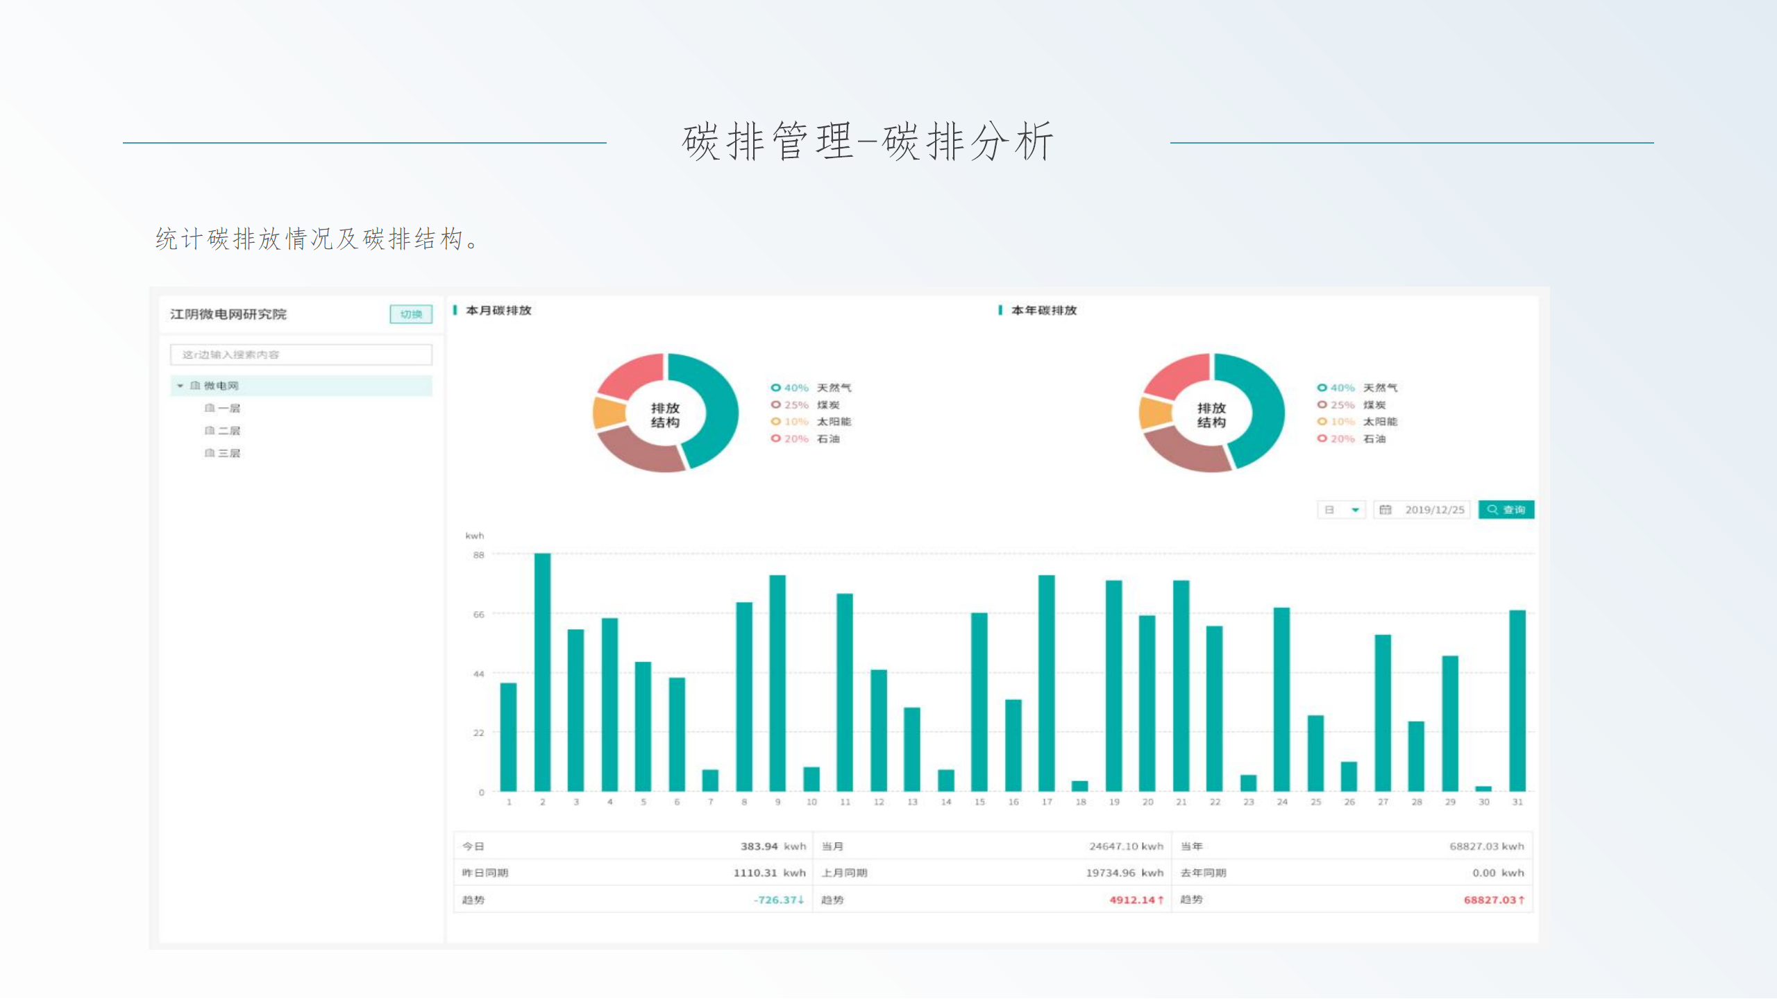Click the short bar for day 7
Viewport: 1777px width, 999px height.
[710, 780]
